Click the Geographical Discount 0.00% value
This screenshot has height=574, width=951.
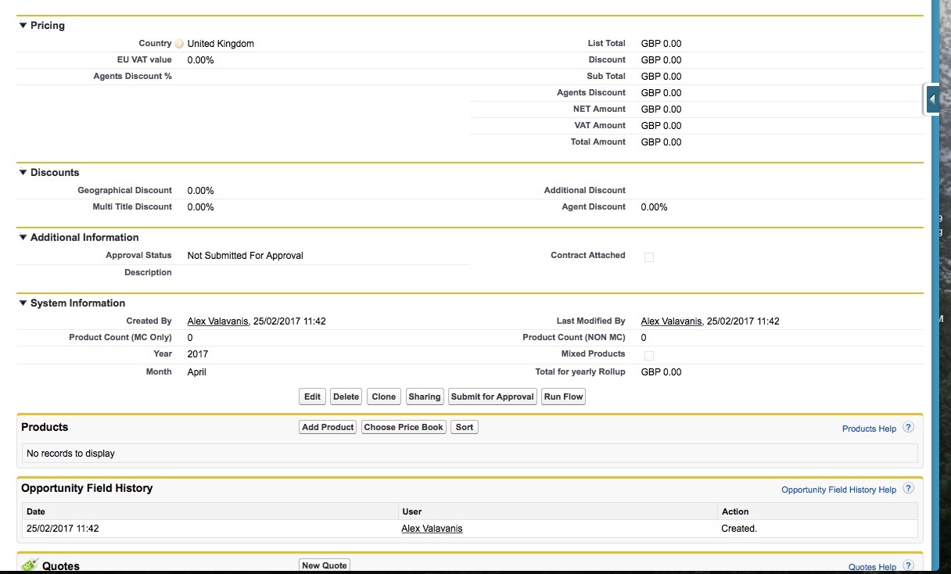(x=201, y=191)
